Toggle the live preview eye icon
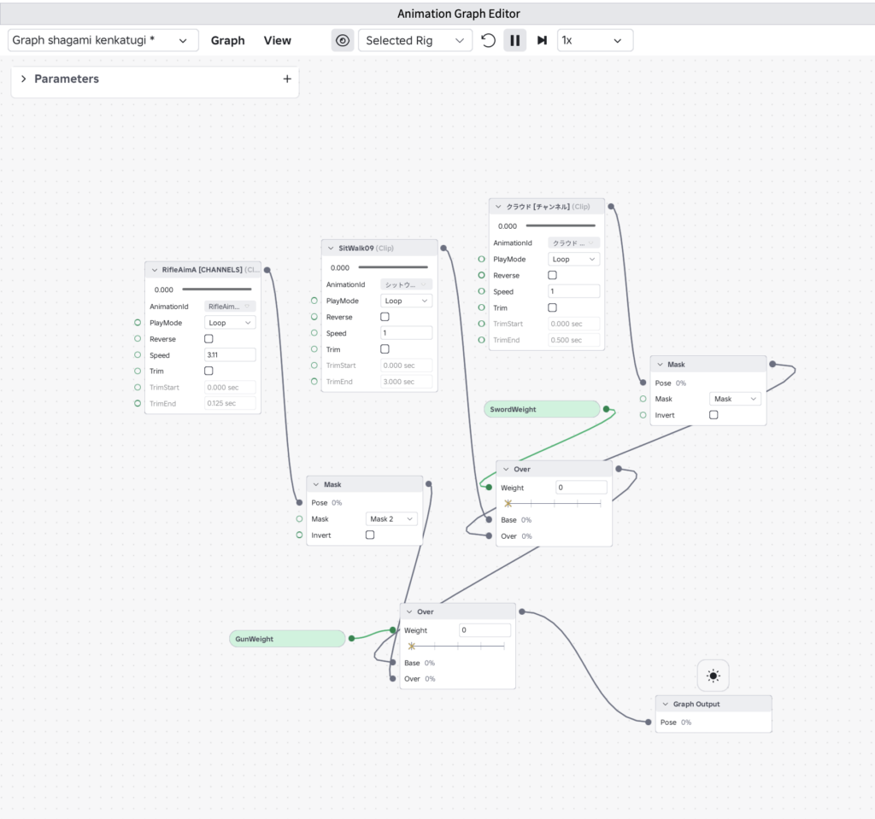The height and width of the screenshot is (819, 875). [343, 40]
